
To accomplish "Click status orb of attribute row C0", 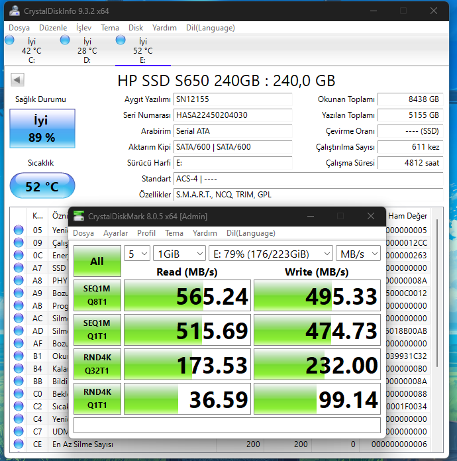I will 19,393.
